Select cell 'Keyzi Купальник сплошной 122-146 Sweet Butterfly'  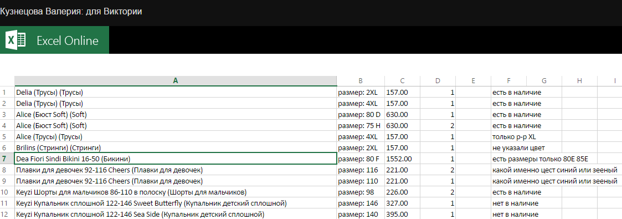pos(176,203)
